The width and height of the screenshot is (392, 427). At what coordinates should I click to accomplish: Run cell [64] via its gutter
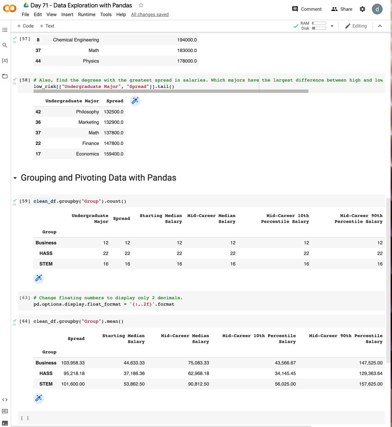[25, 321]
